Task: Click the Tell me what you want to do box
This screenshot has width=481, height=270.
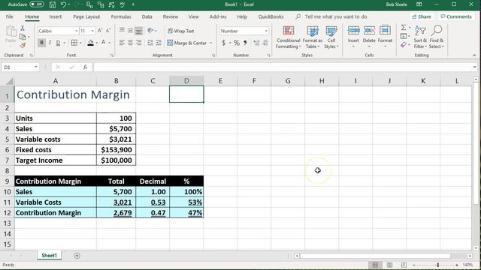Action: [336, 16]
